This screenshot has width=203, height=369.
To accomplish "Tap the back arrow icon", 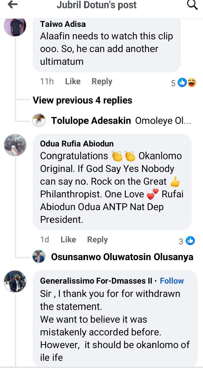I will tap(13, 5).
